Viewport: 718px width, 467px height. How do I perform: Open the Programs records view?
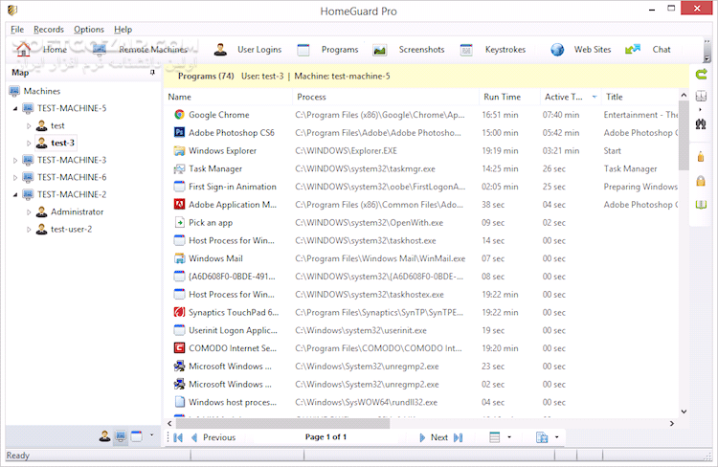click(327, 50)
